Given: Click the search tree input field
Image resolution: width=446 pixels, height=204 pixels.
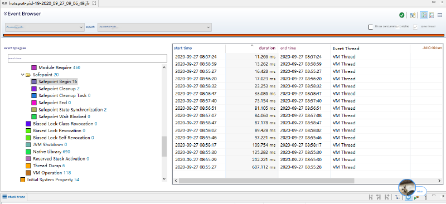Looking at the screenshot, I should [x=88, y=58].
